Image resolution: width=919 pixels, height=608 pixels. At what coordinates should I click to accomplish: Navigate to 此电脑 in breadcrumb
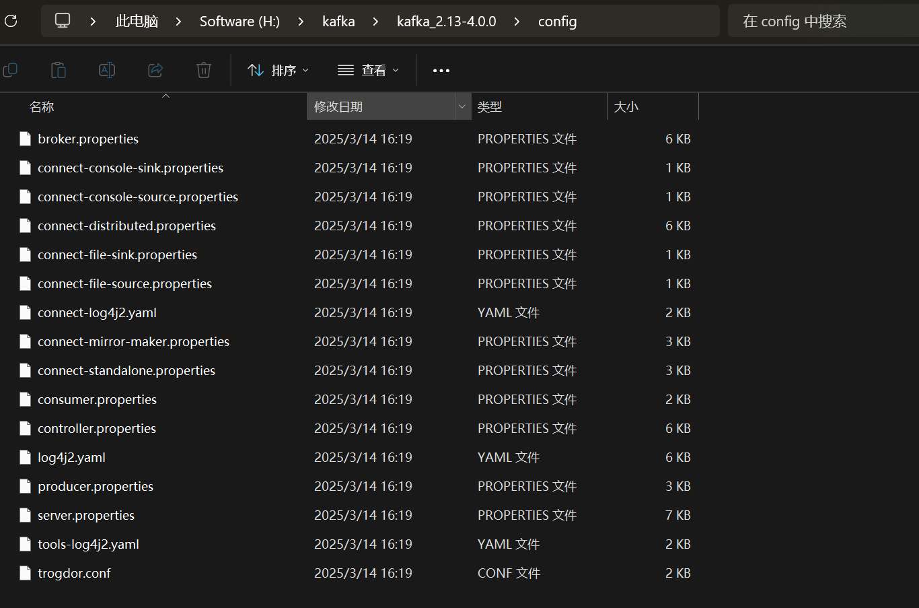tap(137, 22)
